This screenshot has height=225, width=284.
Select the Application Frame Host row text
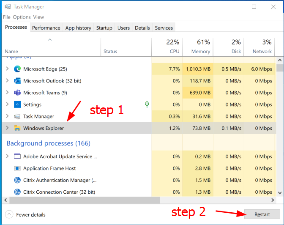point(49,168)
